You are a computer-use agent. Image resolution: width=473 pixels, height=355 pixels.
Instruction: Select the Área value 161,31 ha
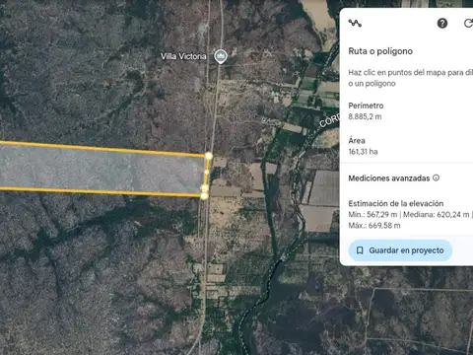(363, 152)
